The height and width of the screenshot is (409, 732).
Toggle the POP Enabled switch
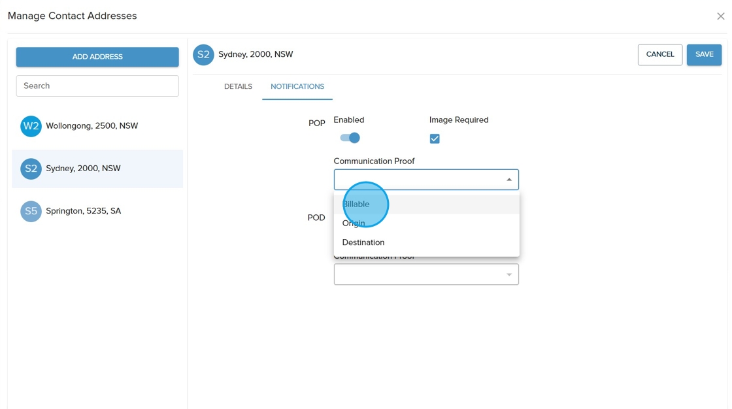[350, 138]
